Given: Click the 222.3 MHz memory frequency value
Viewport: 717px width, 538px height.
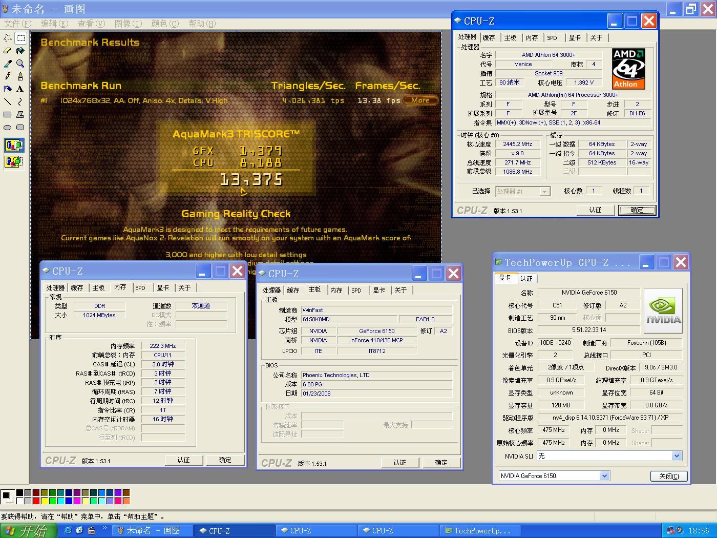Looking at the screenshot, I should (163, 346).
